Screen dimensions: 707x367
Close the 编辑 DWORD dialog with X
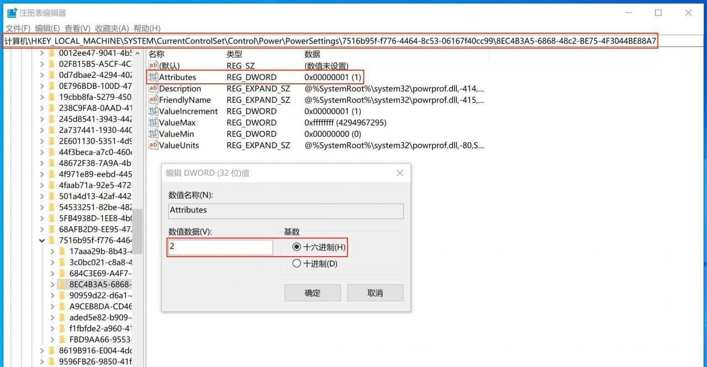pos(400,173)
